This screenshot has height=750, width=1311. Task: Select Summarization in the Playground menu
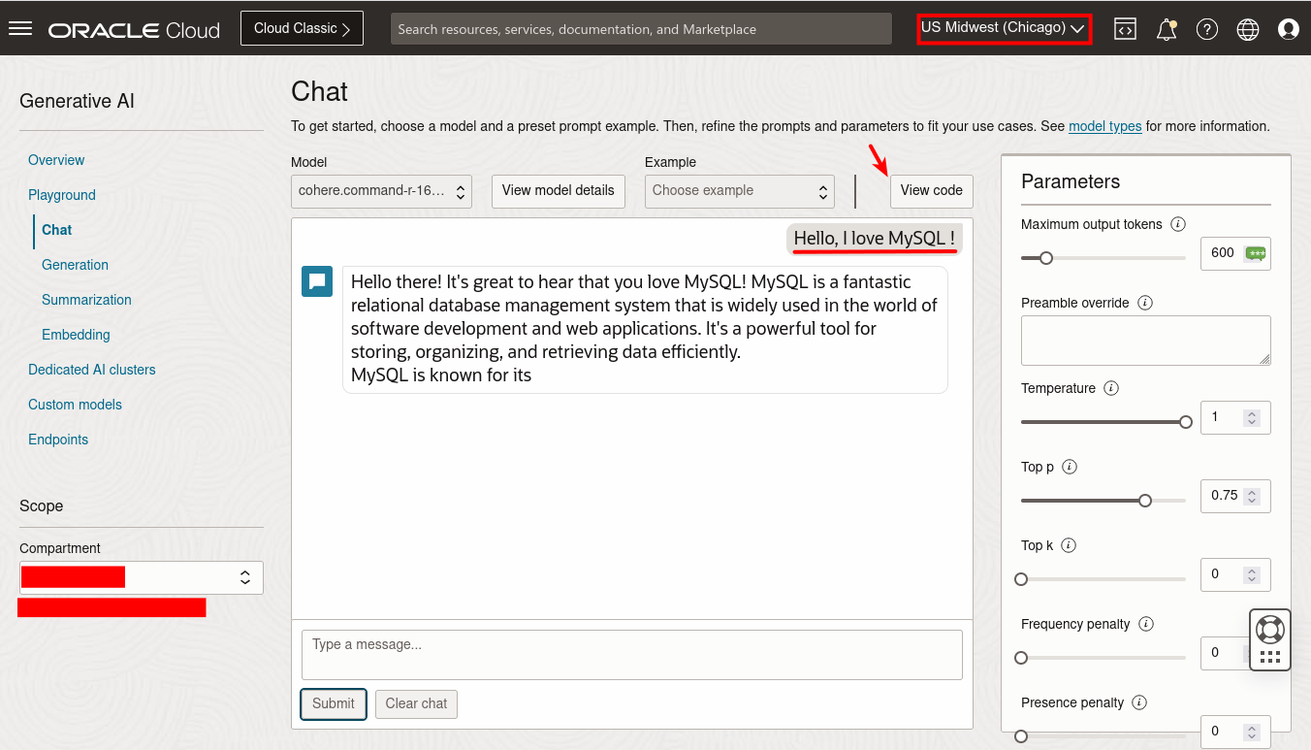[86, 300]
